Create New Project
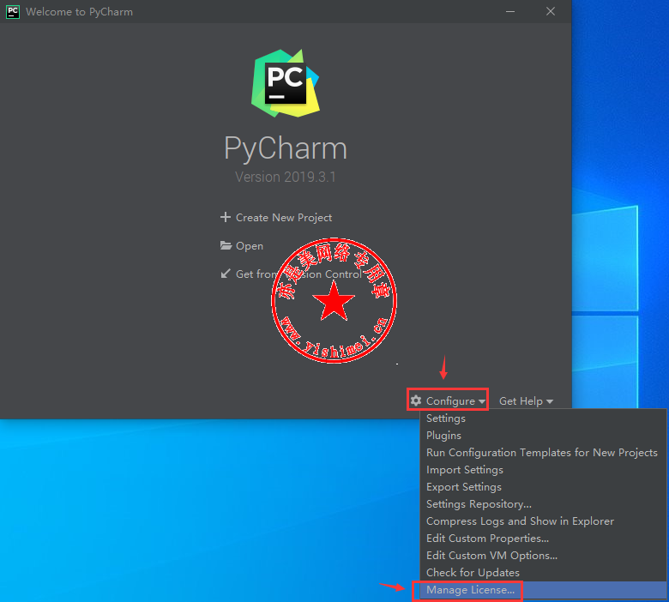The height and width of the screenshot is (602, 669). click(284, 218)
